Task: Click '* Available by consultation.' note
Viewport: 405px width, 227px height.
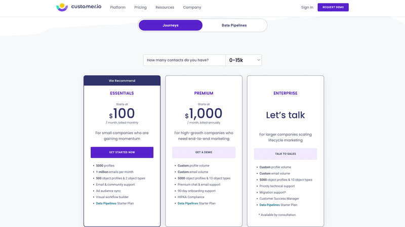Action: pyautogui.click(x=277, y=215)
